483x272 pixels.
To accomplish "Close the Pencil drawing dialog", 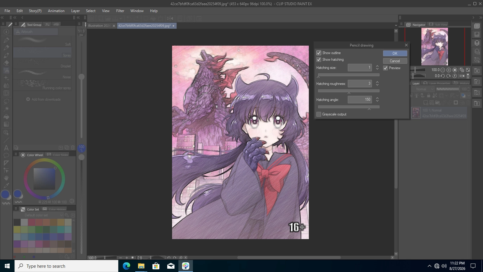I will [406, 45].
